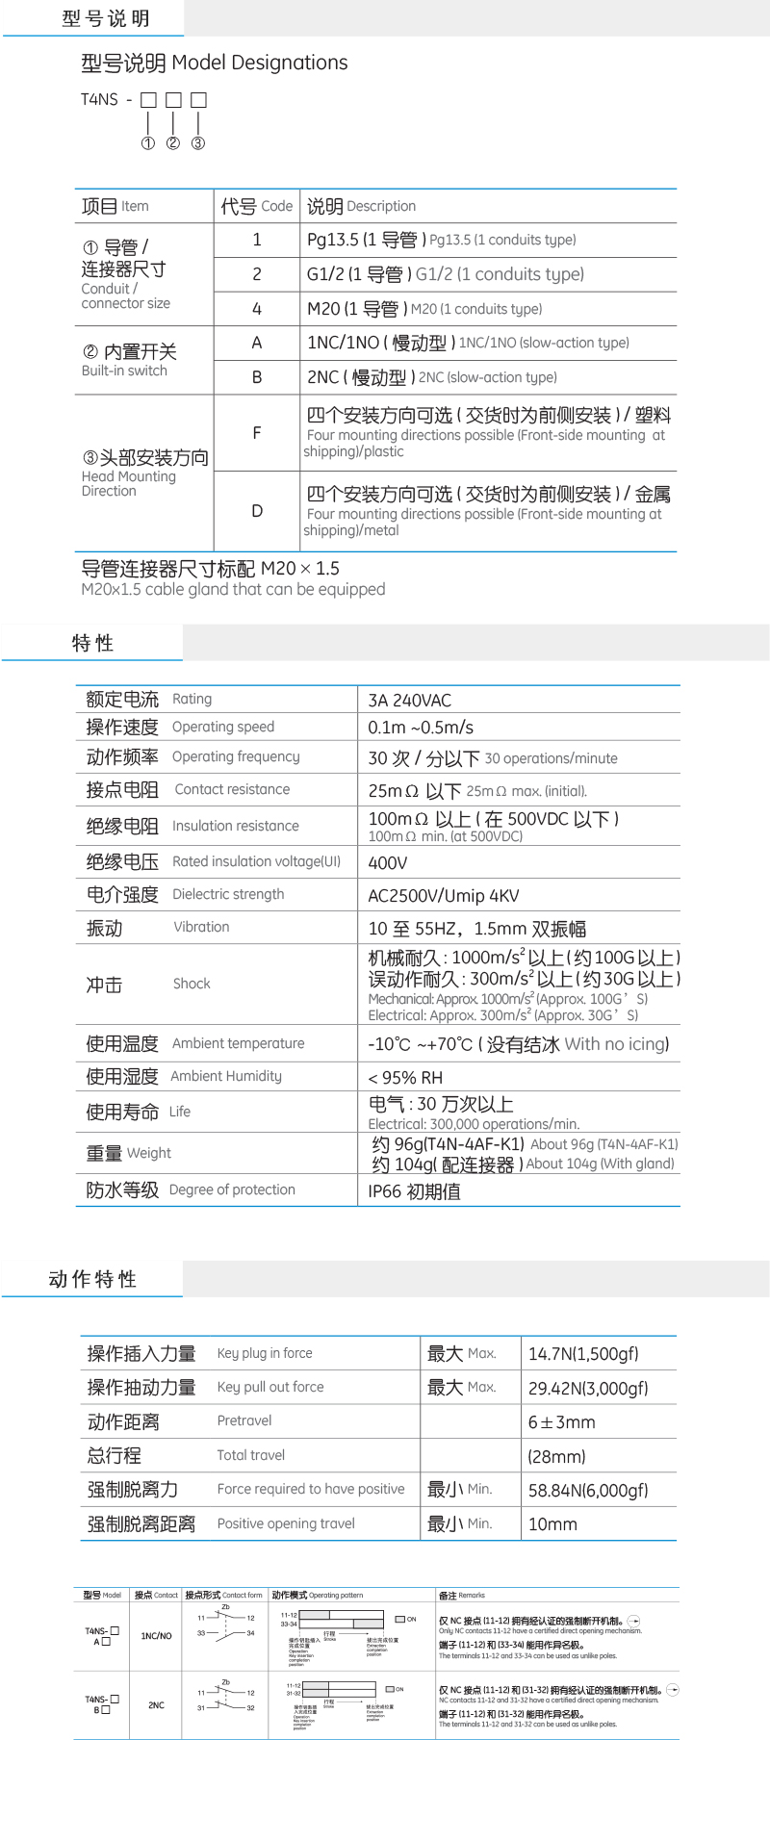Click the '2NC (slow-action type)' description
The image size is (770, 1842).
[487, 377]
